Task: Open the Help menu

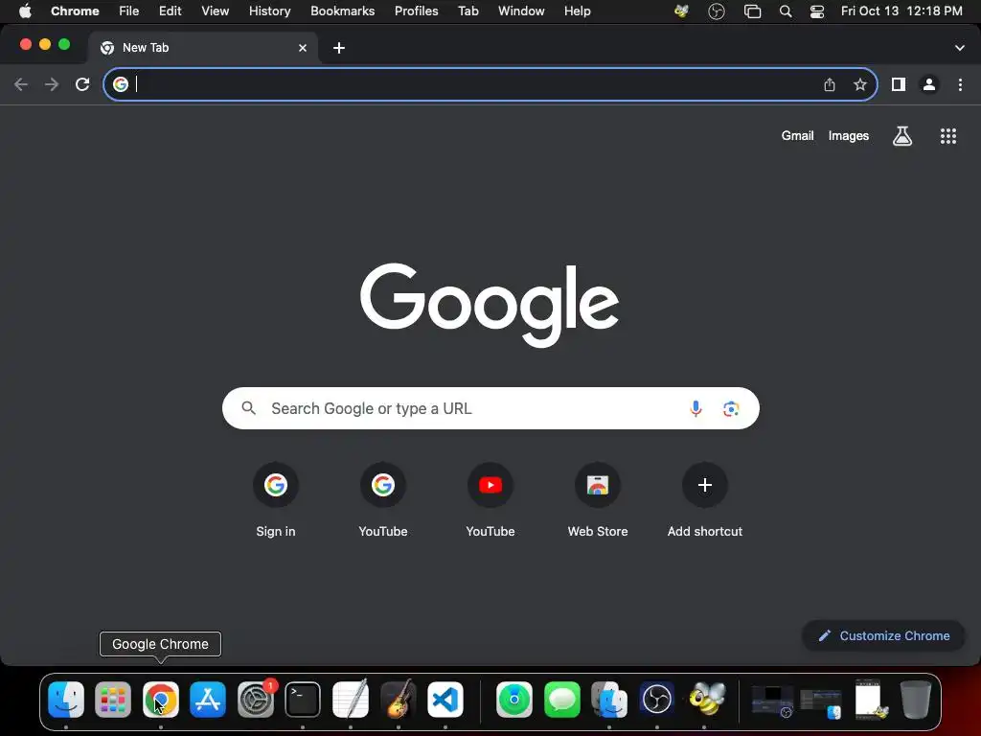Action: tap(578, 11)
